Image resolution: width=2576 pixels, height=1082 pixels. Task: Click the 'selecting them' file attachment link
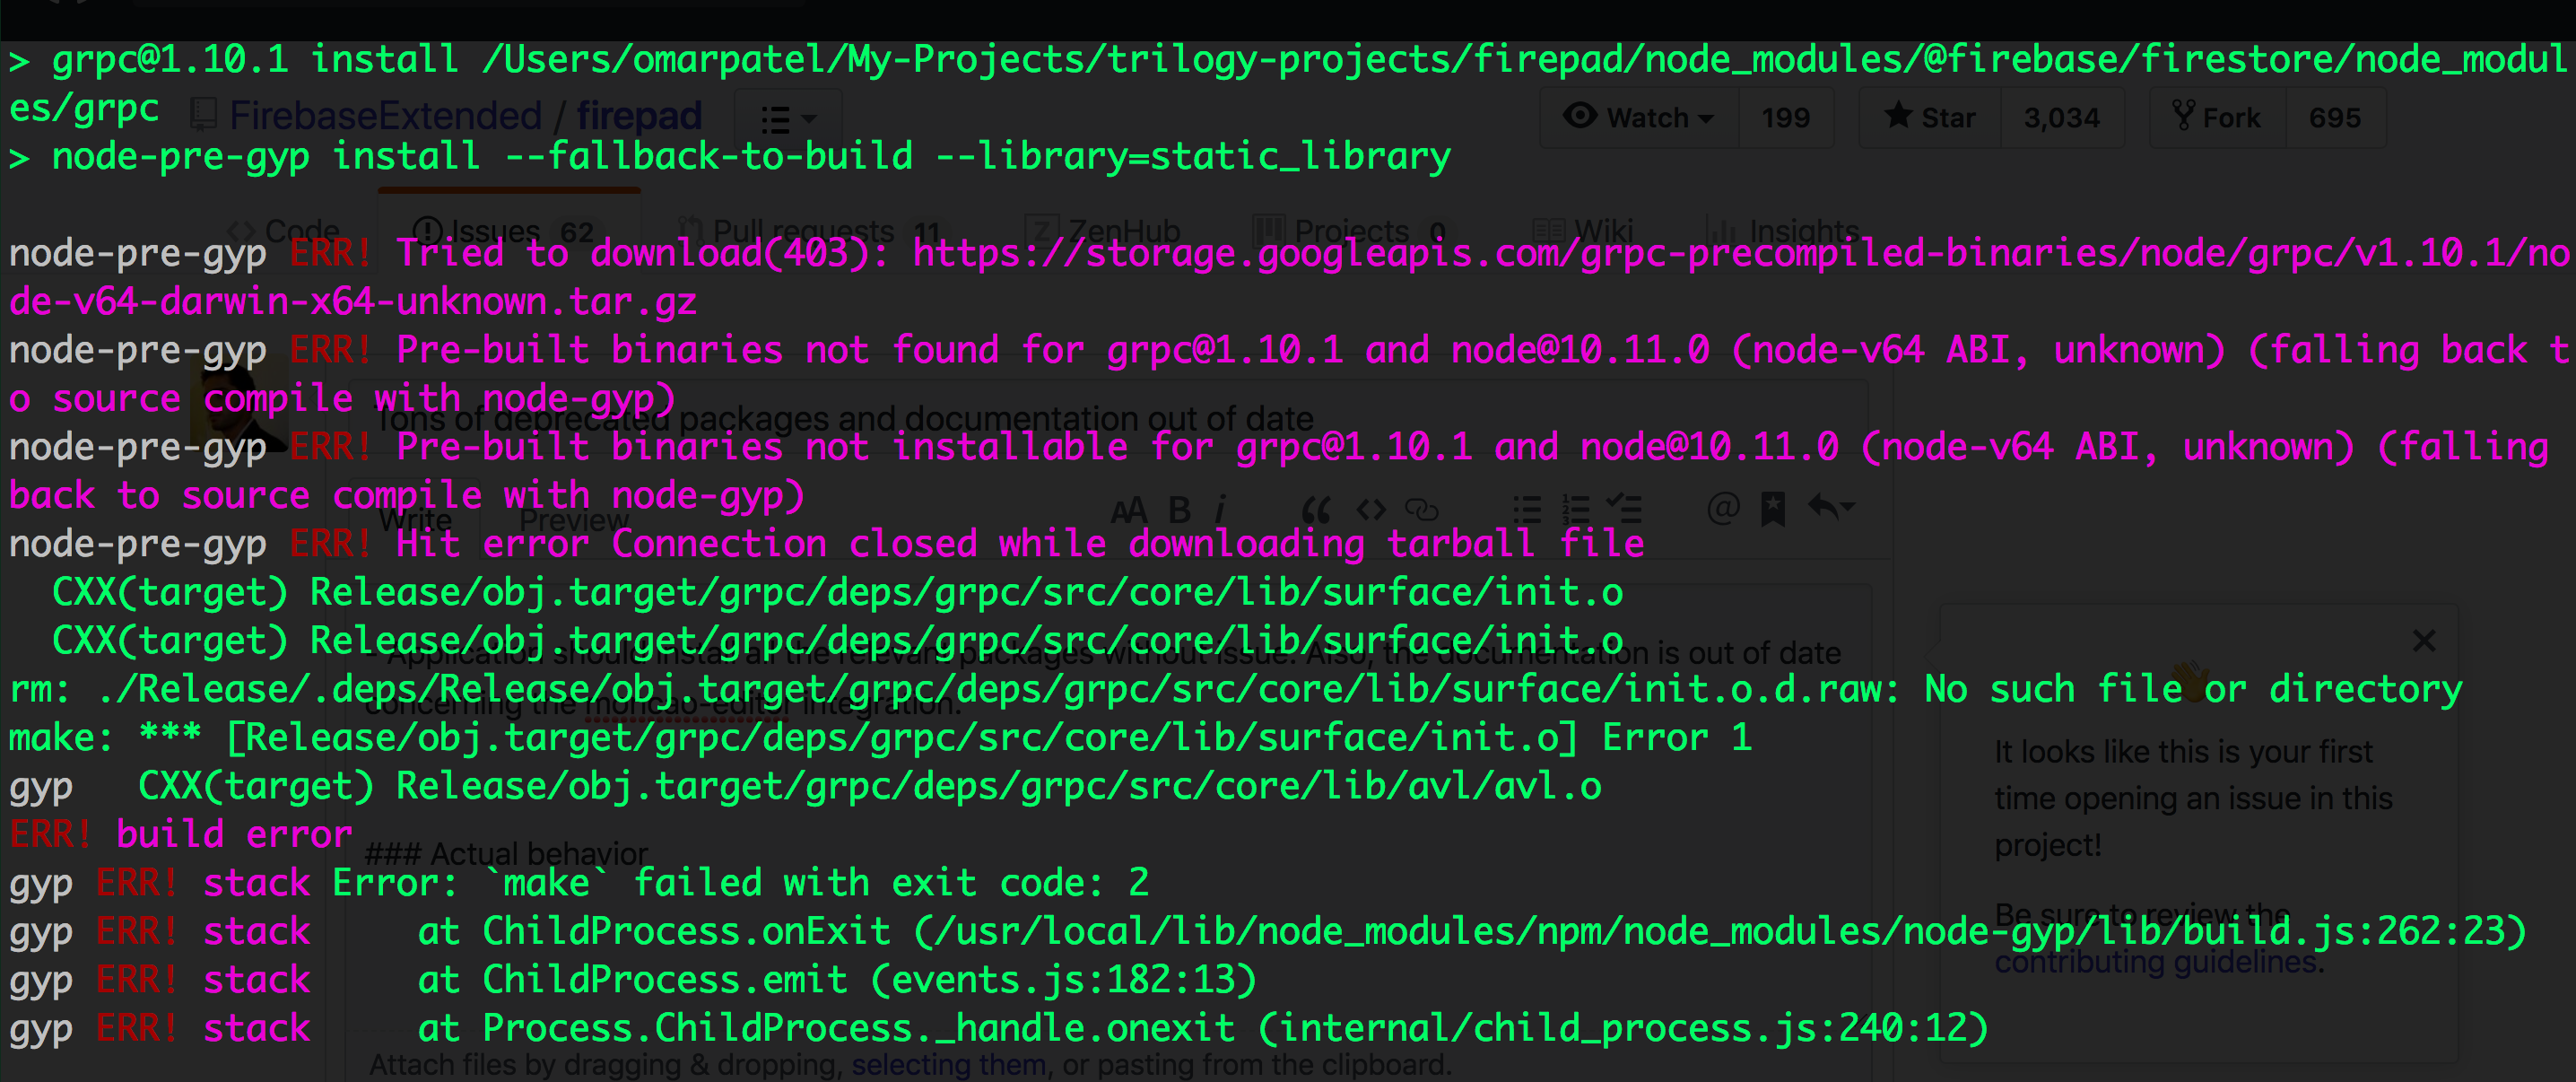947,1064
